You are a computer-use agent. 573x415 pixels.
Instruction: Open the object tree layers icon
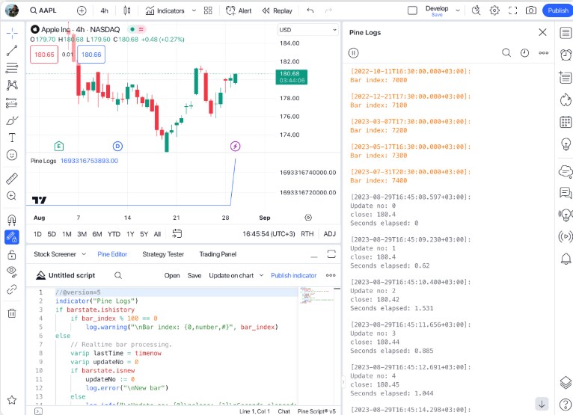coord(566,383)
